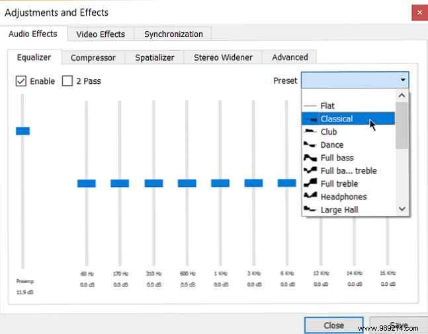Choose the Headphones preset
Image resolution: width=428 pixels, height=334 pixels.
349,197
